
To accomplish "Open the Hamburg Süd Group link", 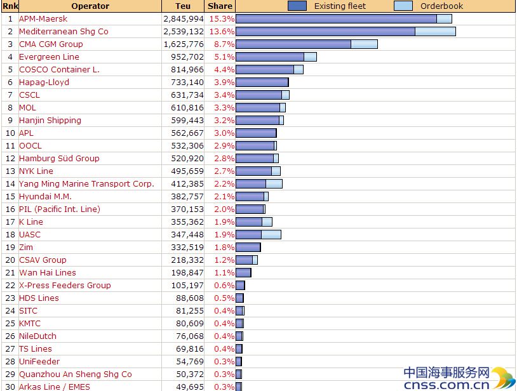I will [x=59, y=159].
